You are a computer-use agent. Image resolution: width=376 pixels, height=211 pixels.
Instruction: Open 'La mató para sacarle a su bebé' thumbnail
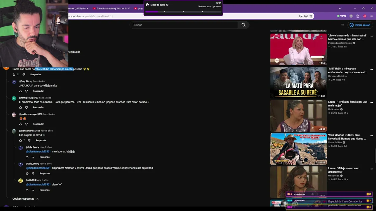coord(298,83)
